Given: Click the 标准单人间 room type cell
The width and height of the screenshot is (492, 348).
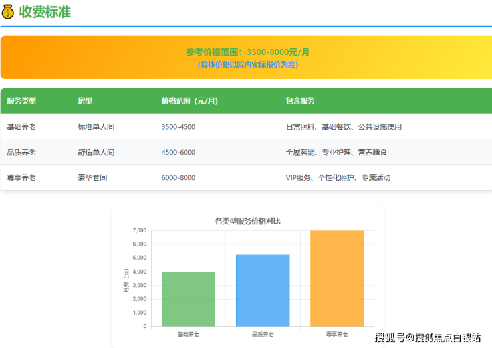Looking at the screenshot, I should click(x=96, y=126).
